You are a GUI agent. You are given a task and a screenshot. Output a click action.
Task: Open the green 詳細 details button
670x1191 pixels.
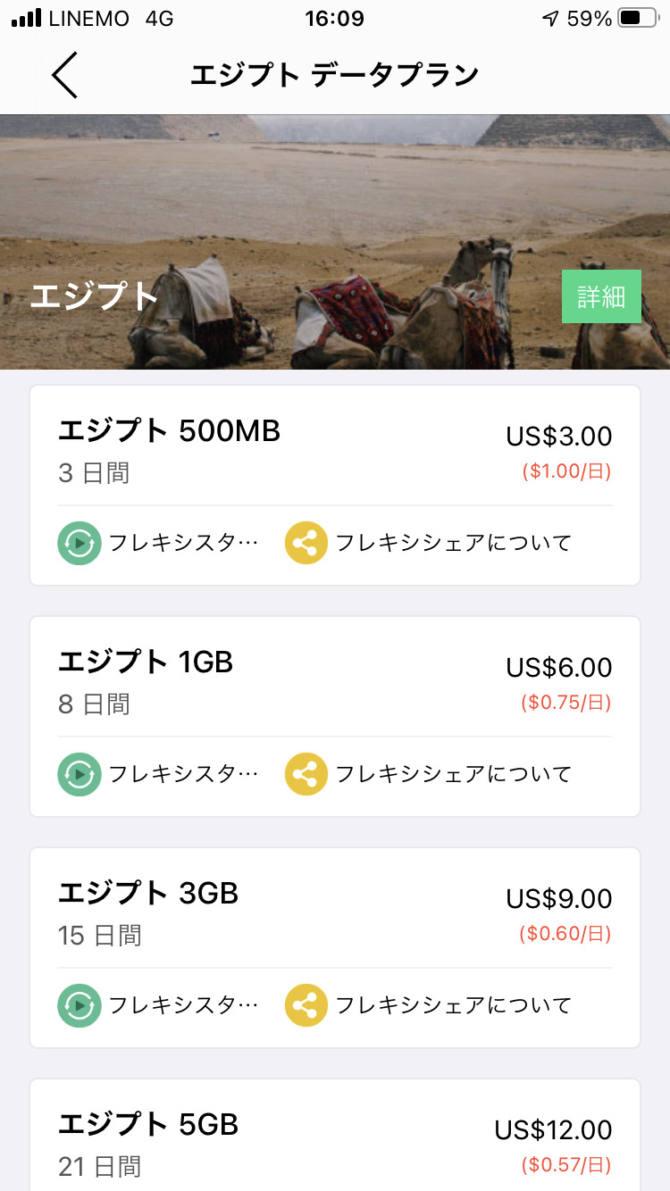(x=601, y=296)
